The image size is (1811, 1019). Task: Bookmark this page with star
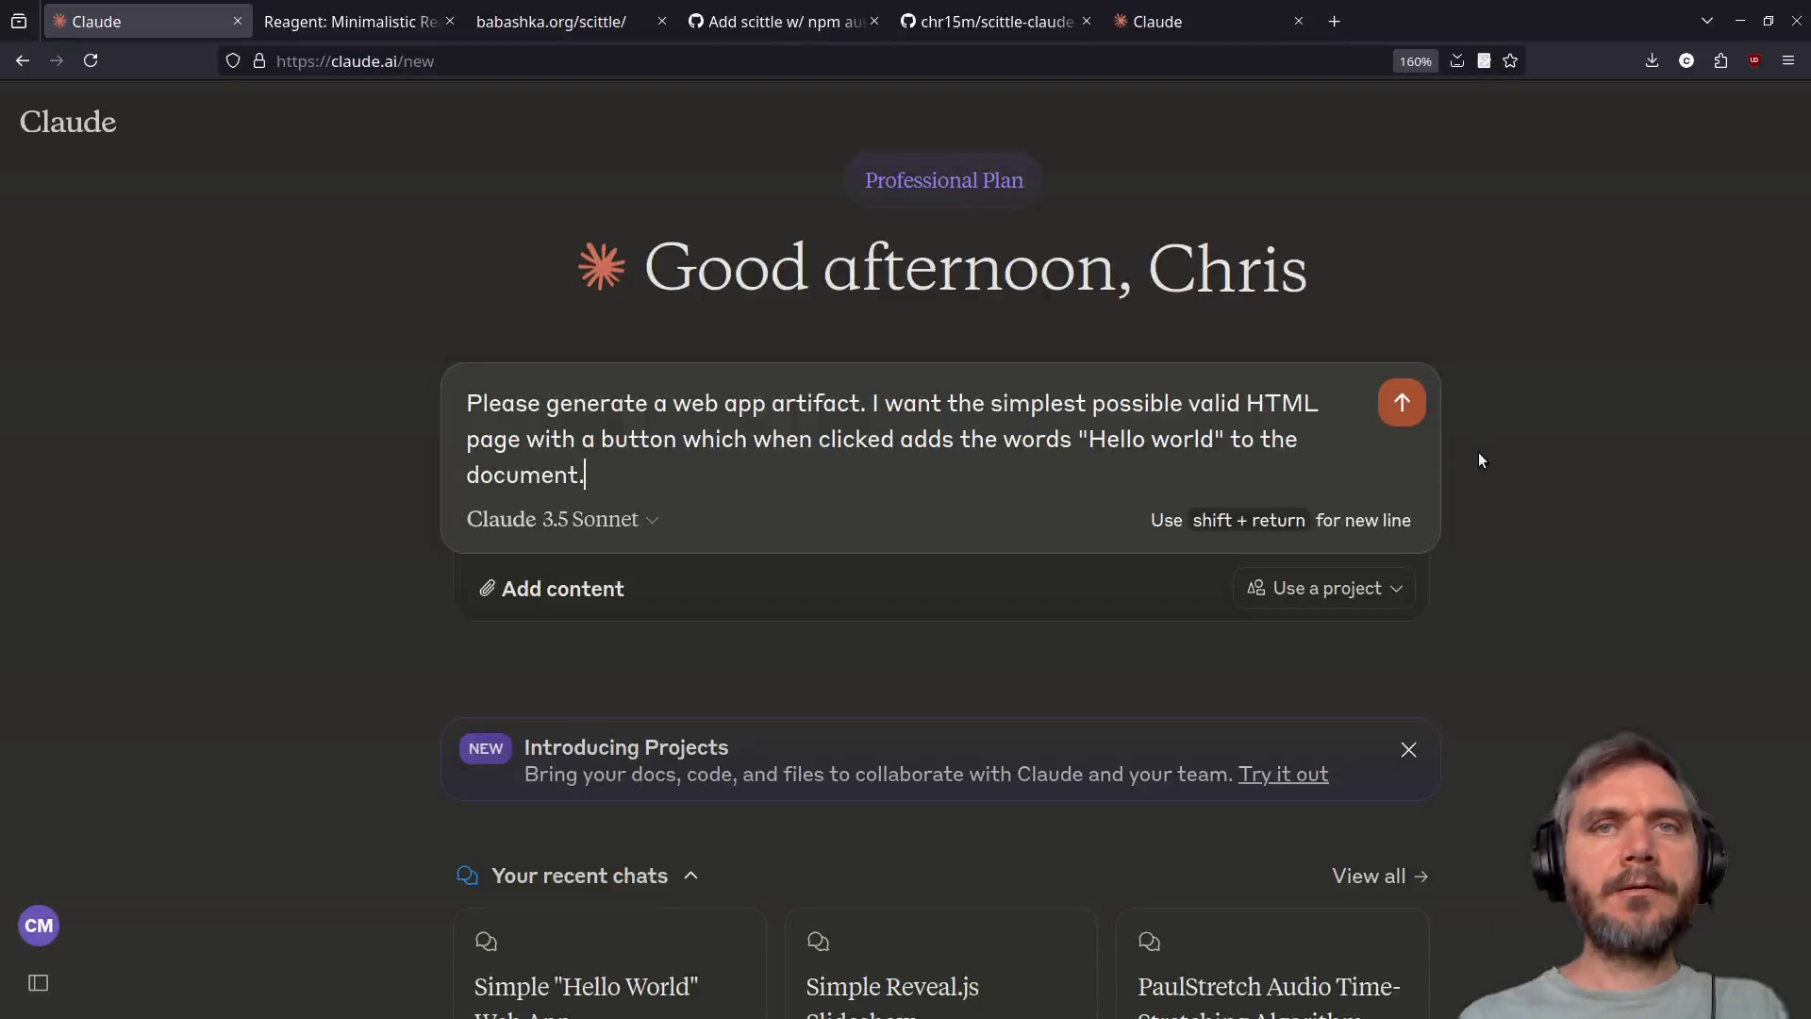[1510, 61]
